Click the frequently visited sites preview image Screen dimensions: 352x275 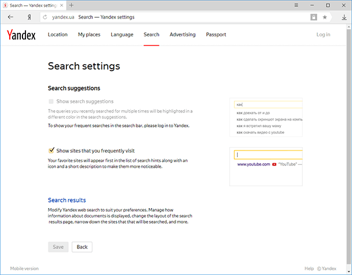266,167
